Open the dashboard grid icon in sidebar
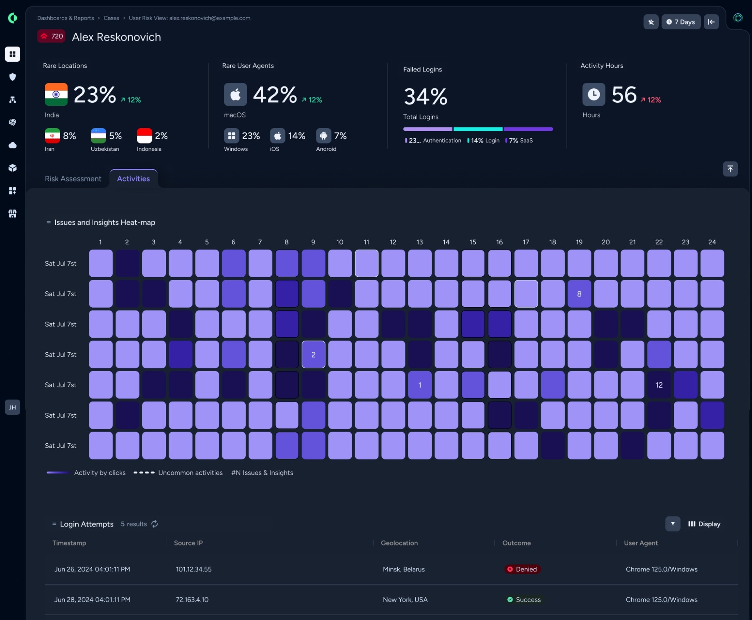This screenshot has height=620, width=752. coord(12,54)
